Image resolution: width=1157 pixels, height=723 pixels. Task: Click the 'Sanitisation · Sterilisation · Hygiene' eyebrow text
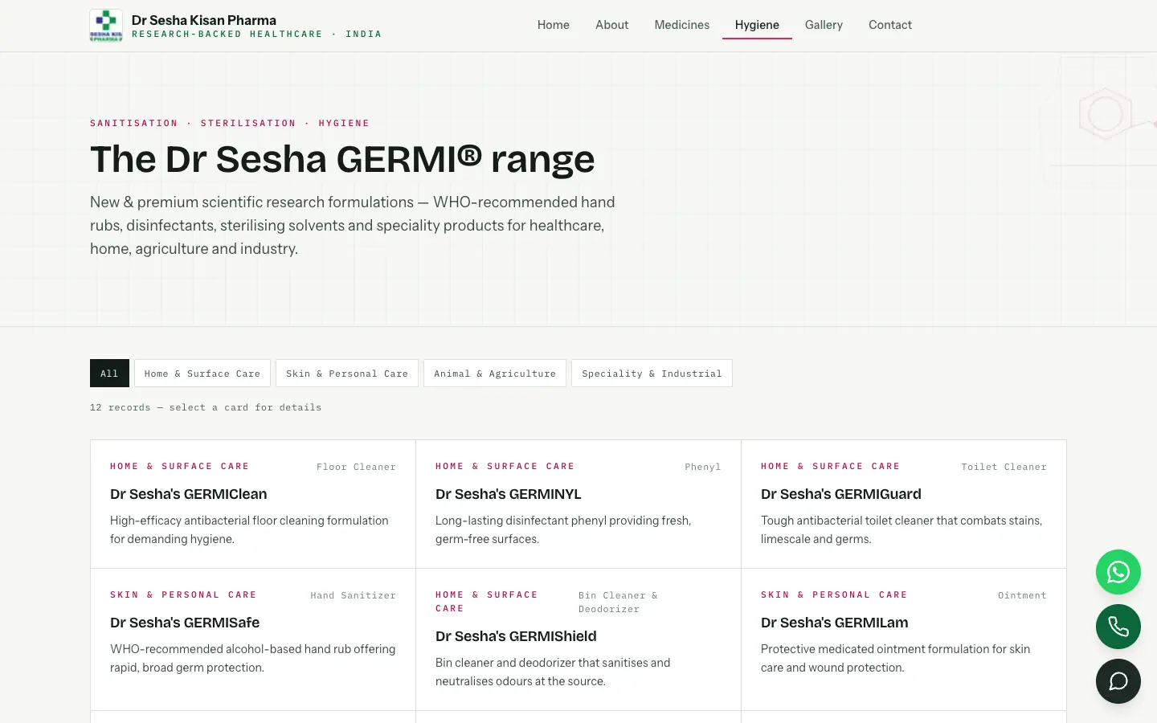pyautogui.click(x=230, y=123)
